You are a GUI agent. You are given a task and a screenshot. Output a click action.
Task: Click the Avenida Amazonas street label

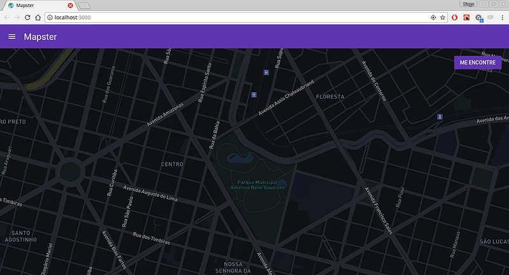pos(165,115)
